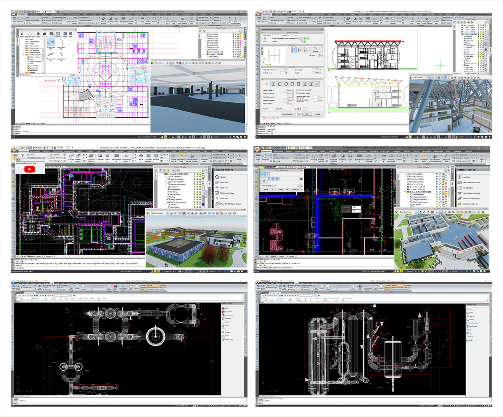Open Heating ribbon tab in middle-right window
The height and width of the screenshot is (417, 503).
coord(351,151)
